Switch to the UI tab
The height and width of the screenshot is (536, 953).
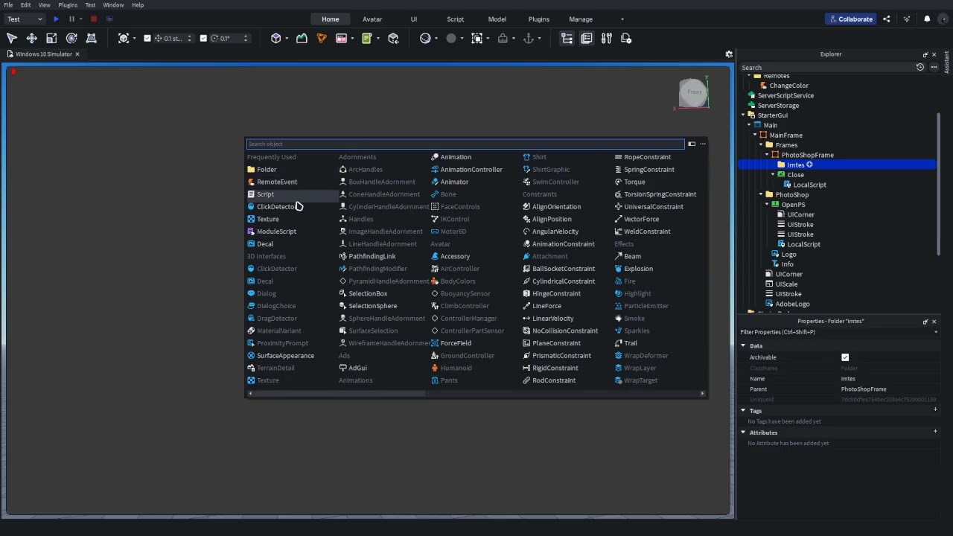[414, 19]
